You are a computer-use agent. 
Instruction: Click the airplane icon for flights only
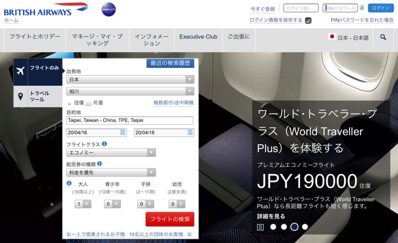click(20, 71)
